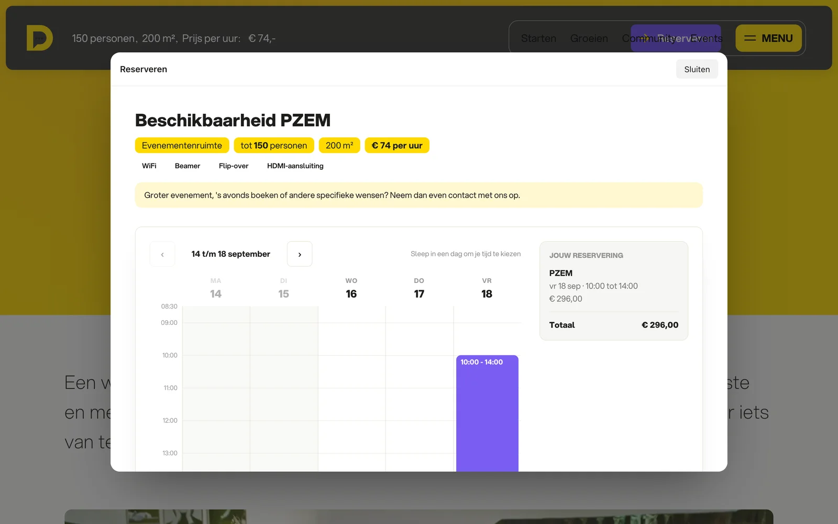Viewport: 838px width, 524px height.
Task: Go to the next week arrow
Action: click(x=300, y=254)
